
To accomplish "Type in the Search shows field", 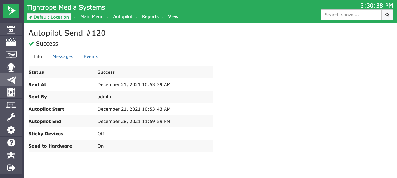I will coord(351,15).
